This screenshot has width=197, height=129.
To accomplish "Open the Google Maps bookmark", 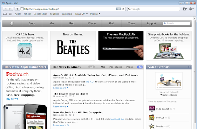I will (40, 14).
